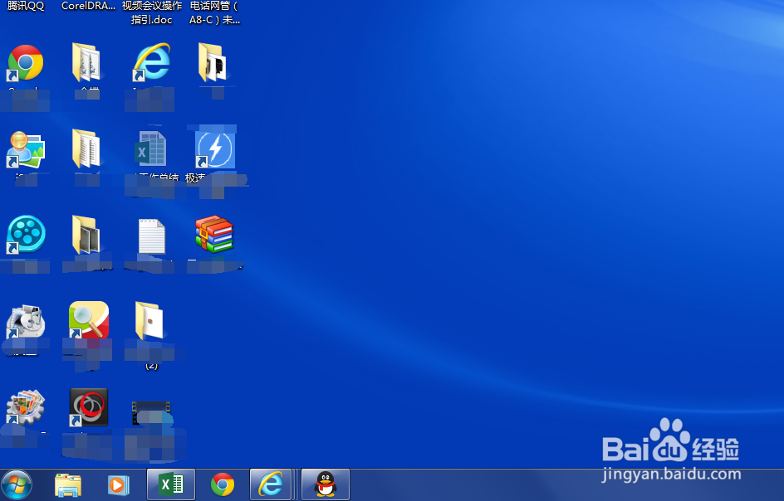Switch to QQ penguin in taskbar
Viewport: 784px width, 501px height.
[x=326, y=484]
